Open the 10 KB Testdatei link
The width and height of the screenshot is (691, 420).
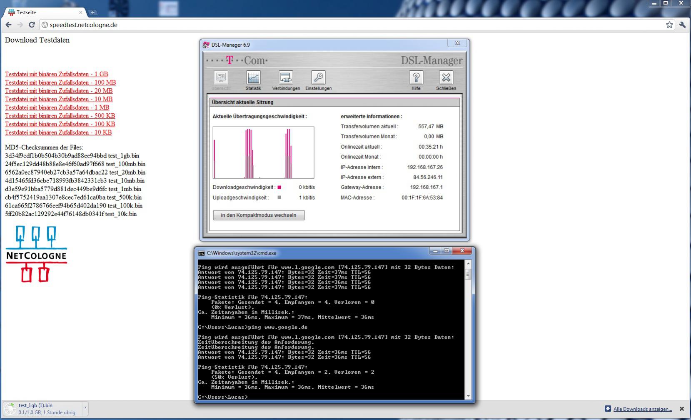pos(58,132)
